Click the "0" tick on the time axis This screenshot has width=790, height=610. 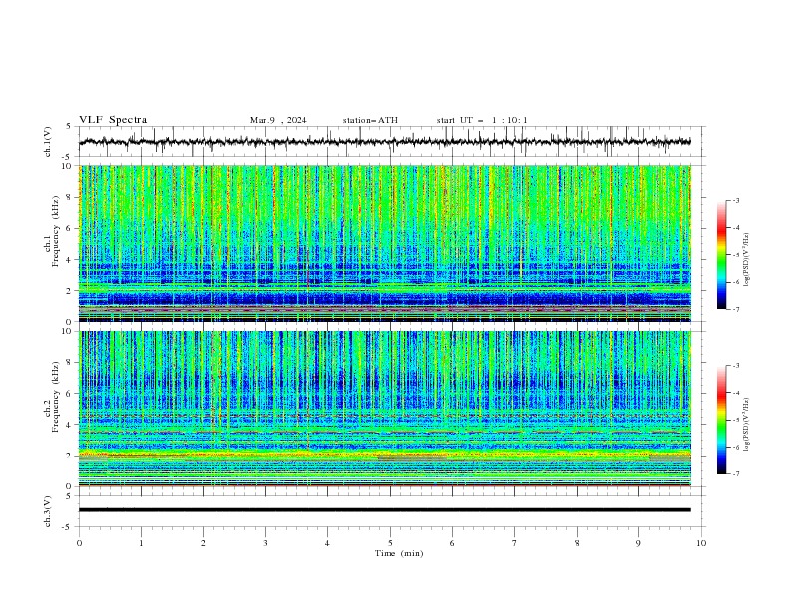tap(79, 543)
